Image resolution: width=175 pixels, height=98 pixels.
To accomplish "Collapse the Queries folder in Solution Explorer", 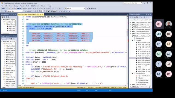I will [x=132, y=40].
